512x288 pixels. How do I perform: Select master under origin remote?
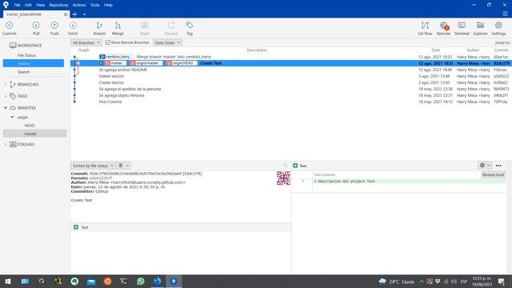(34, 134)
